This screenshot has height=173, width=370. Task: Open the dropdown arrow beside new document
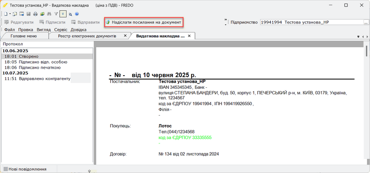pyautogui.click(x=10, y=14)
